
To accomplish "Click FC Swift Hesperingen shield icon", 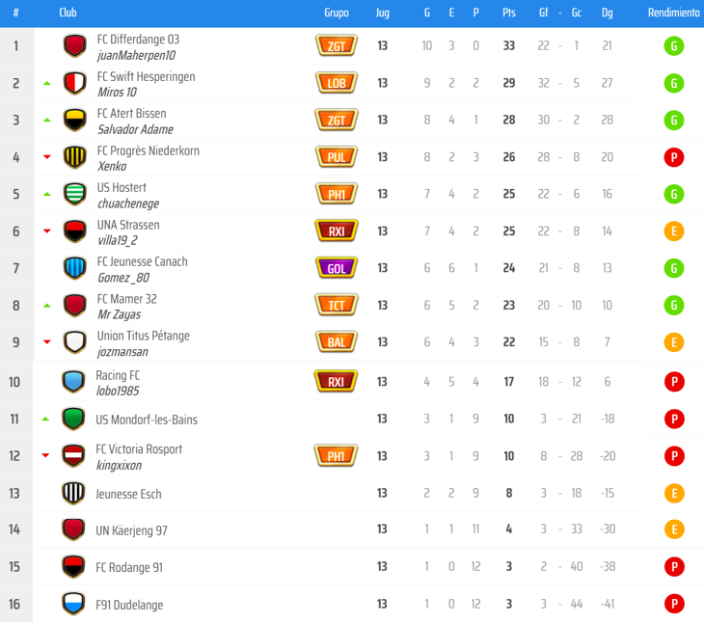I will [x=74, y=83].
